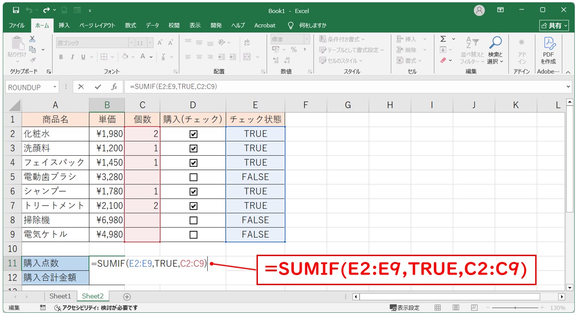Toggle Bold formatting

point(61,57)
